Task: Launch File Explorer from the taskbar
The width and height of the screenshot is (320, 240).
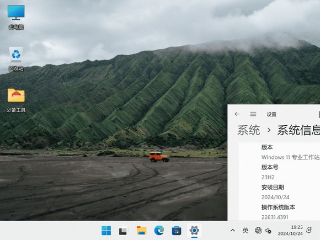Action: tap(141, 231)
